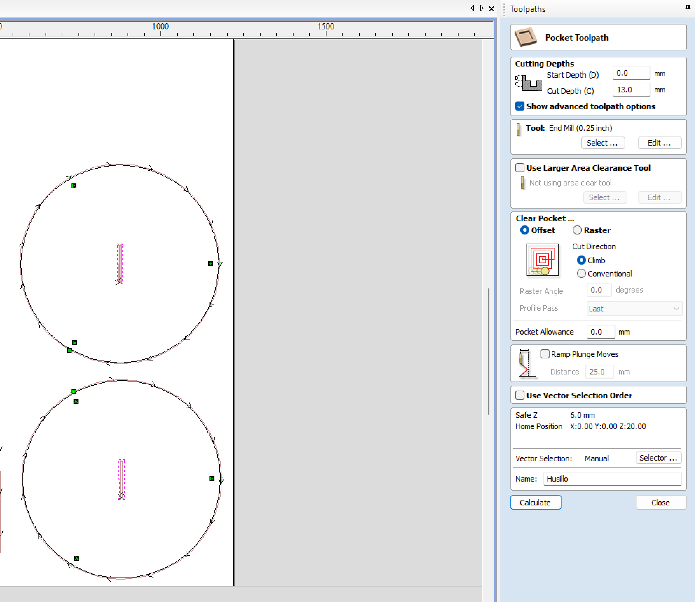This screenshot has width=695, height=602.
Task: Select the slot vector in lower circle
Action: tap(122, 479)
